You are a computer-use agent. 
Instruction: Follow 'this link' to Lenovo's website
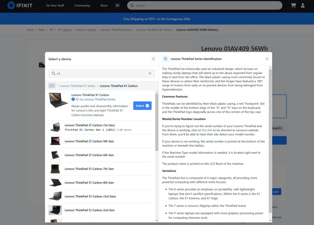click(x=207, y=130)
